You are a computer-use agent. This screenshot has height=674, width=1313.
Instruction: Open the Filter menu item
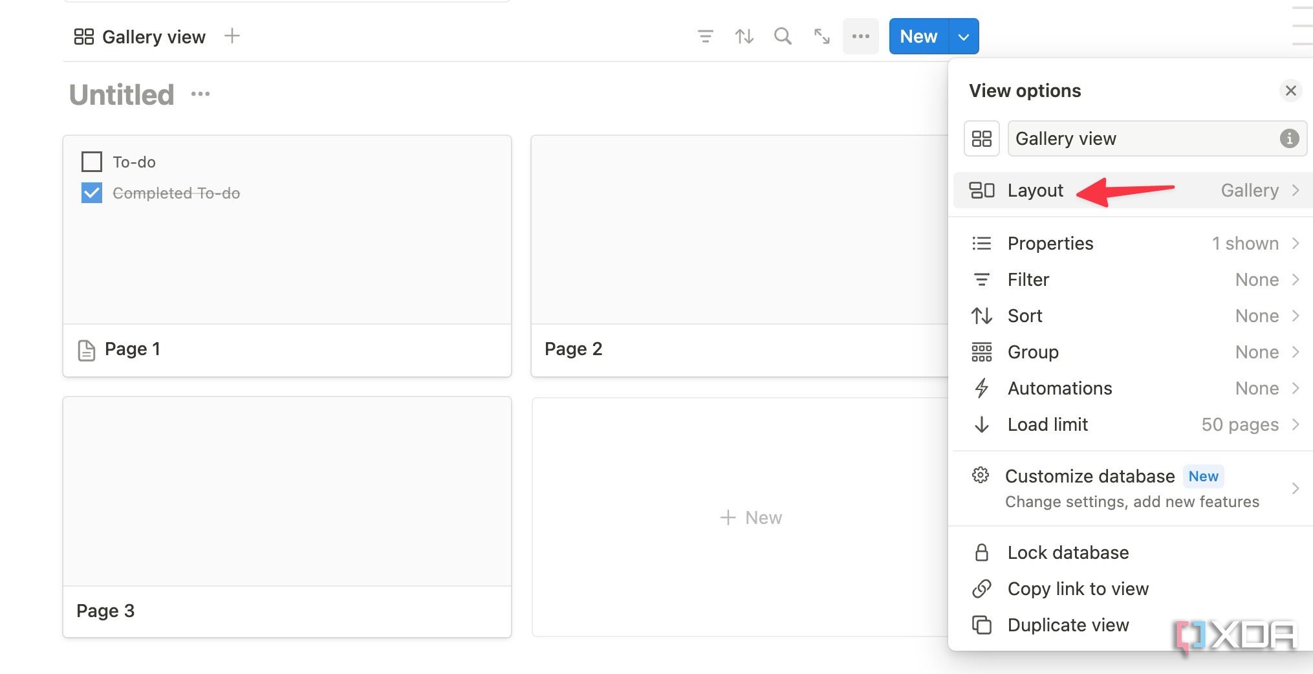click(1133, 279)
